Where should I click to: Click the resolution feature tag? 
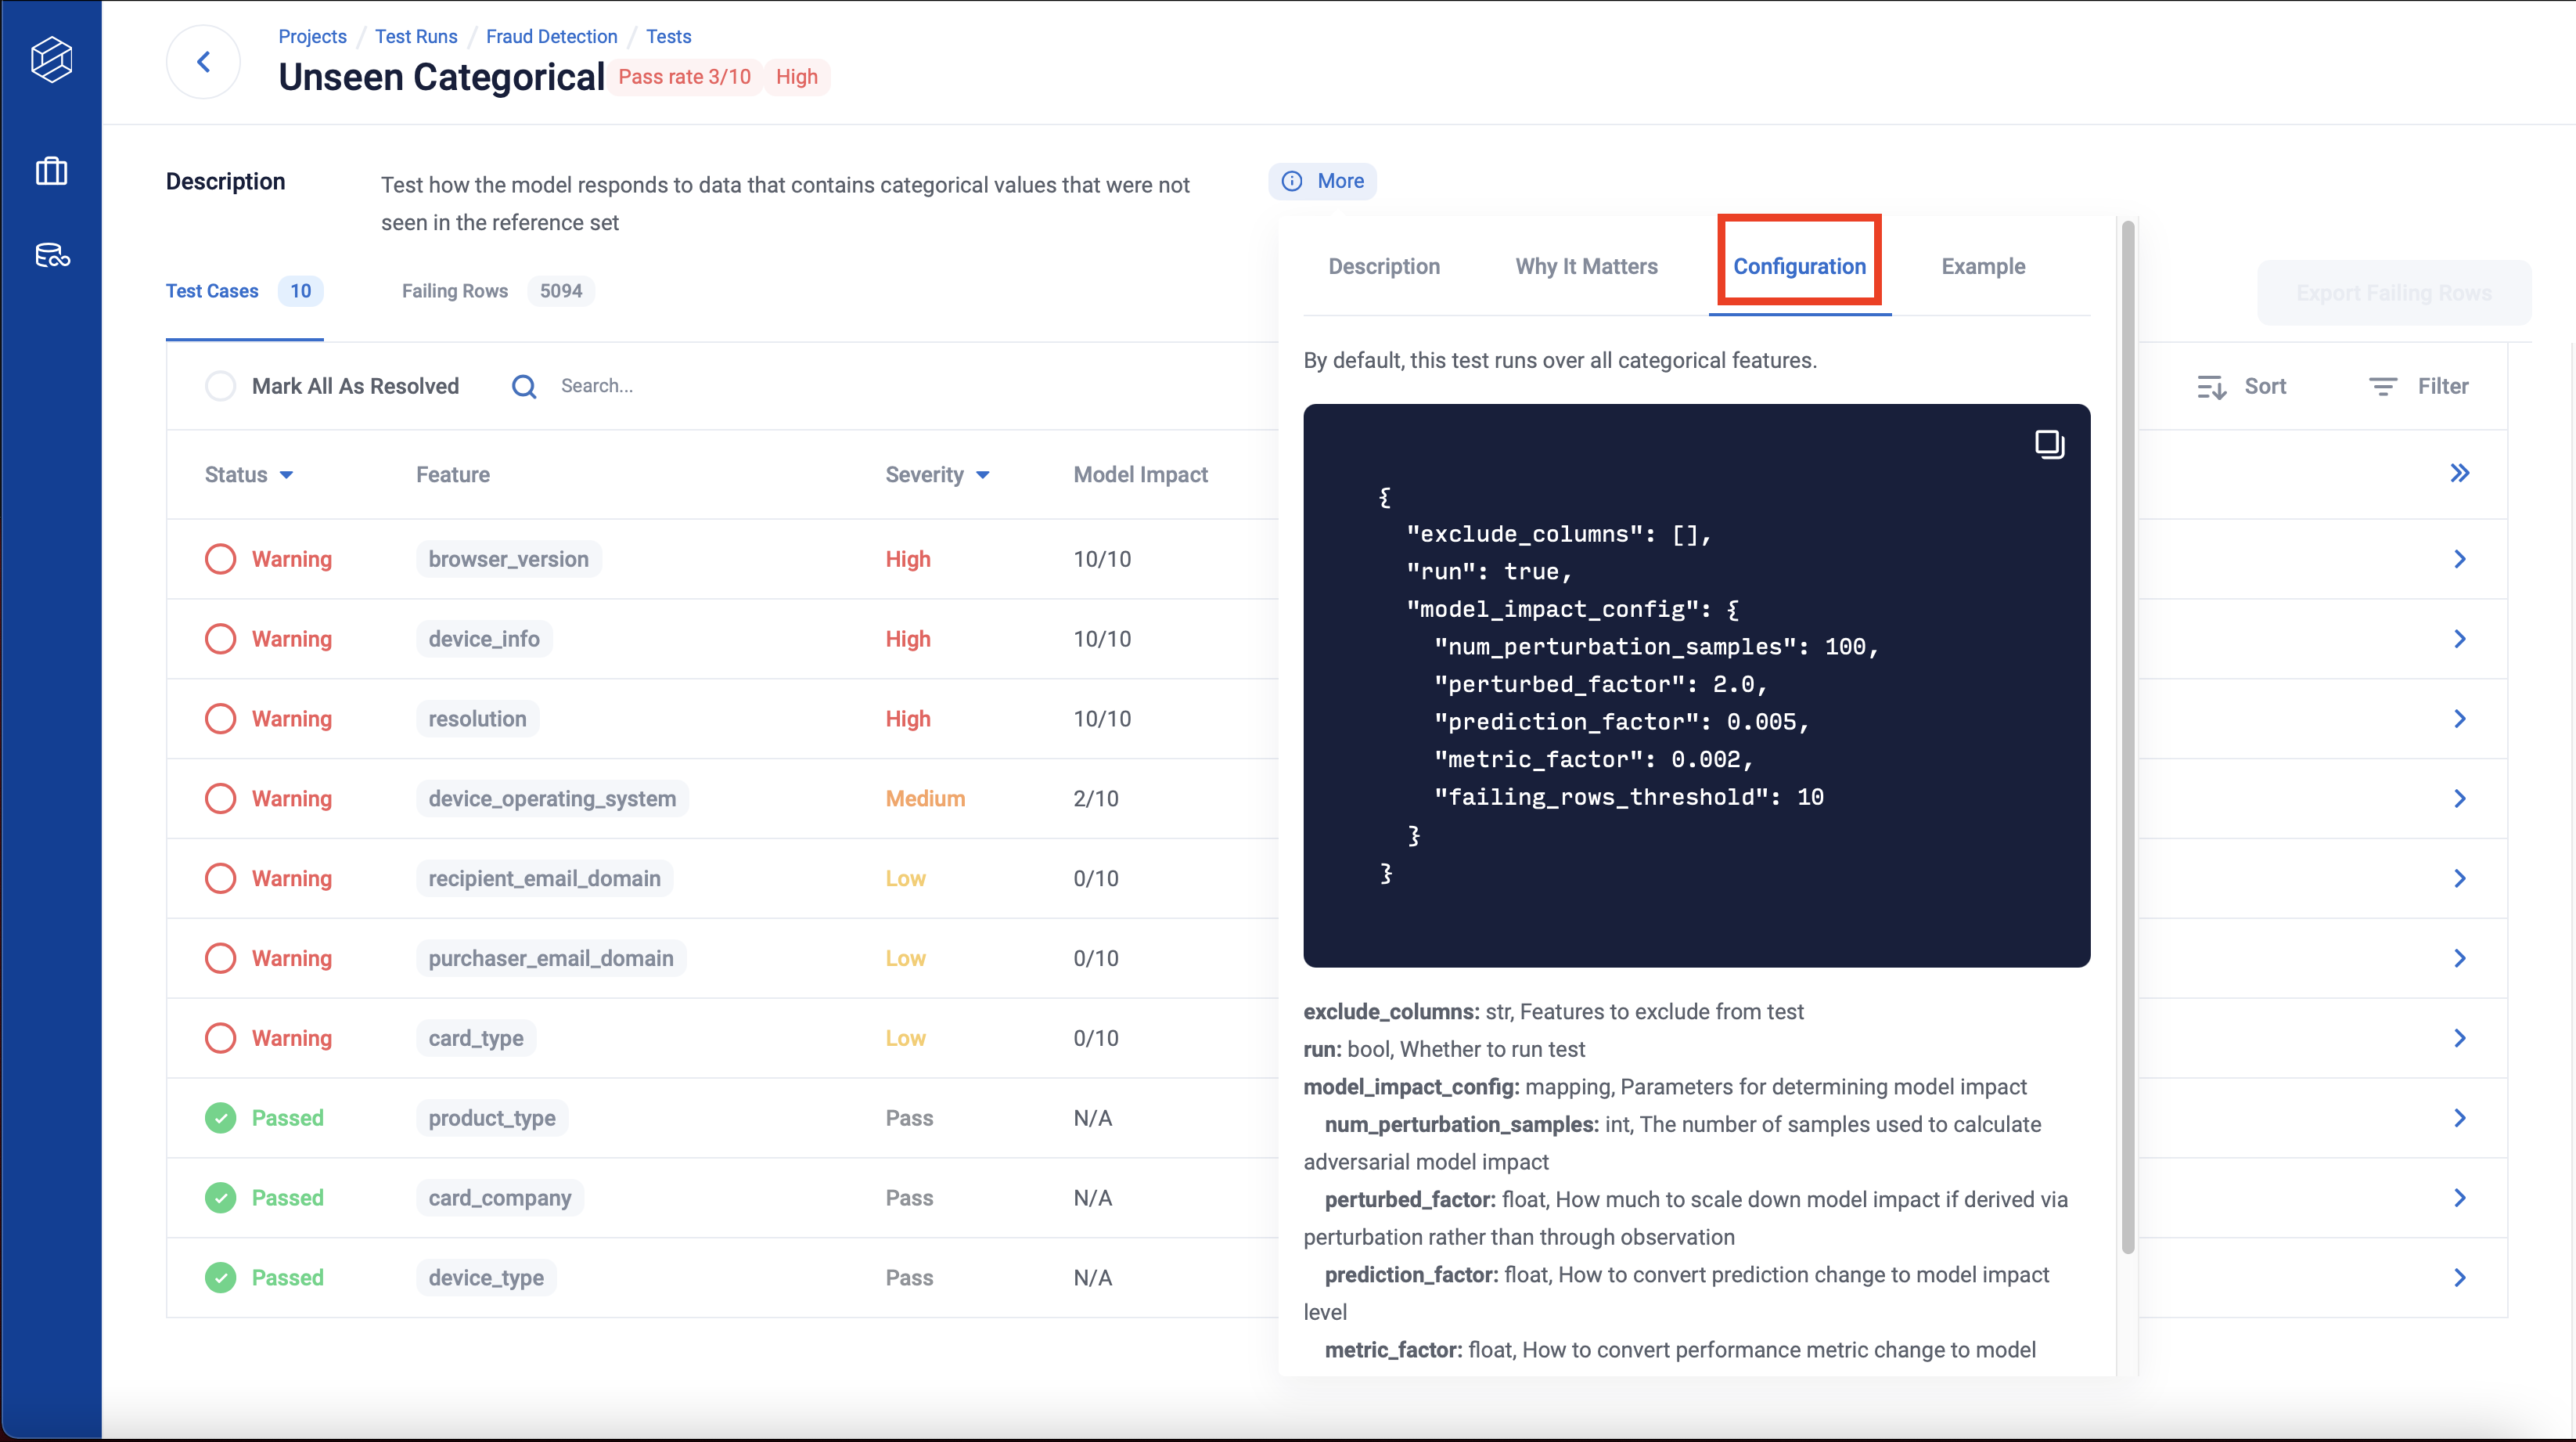click(477, 719)
